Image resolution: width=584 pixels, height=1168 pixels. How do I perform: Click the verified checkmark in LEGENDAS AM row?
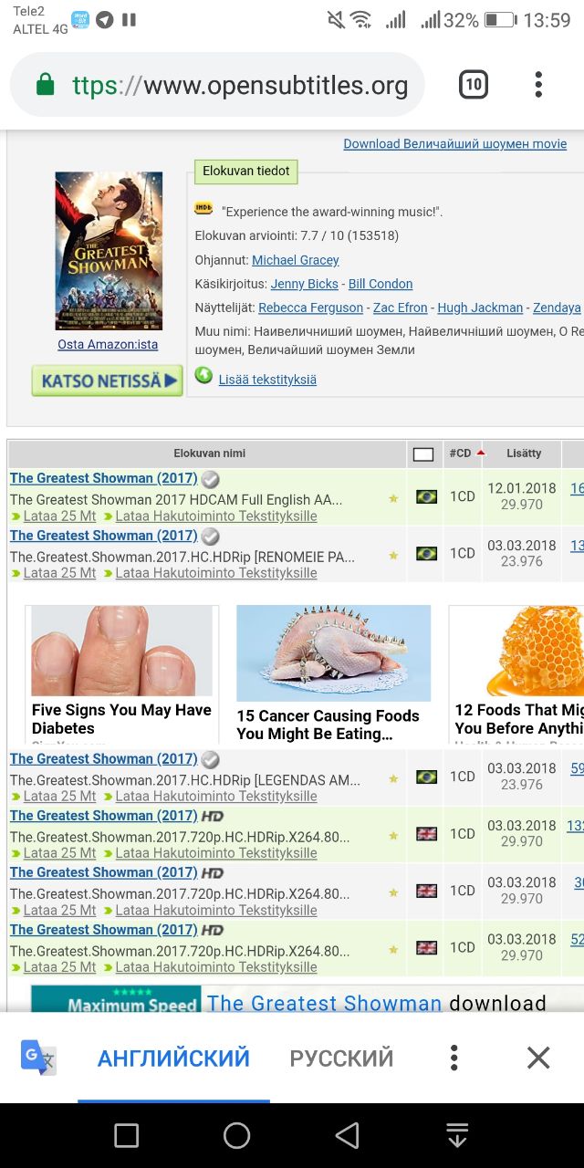pos(211,759)
